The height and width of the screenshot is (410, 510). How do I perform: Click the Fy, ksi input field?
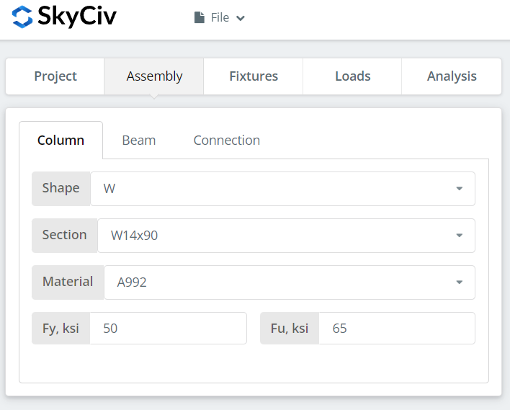coord(168,329)
